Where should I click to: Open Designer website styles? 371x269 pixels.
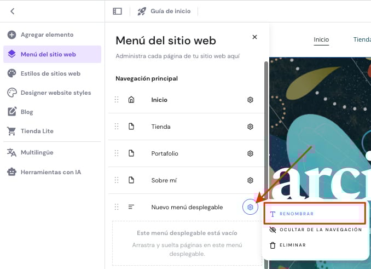click(x=55, y=93)
